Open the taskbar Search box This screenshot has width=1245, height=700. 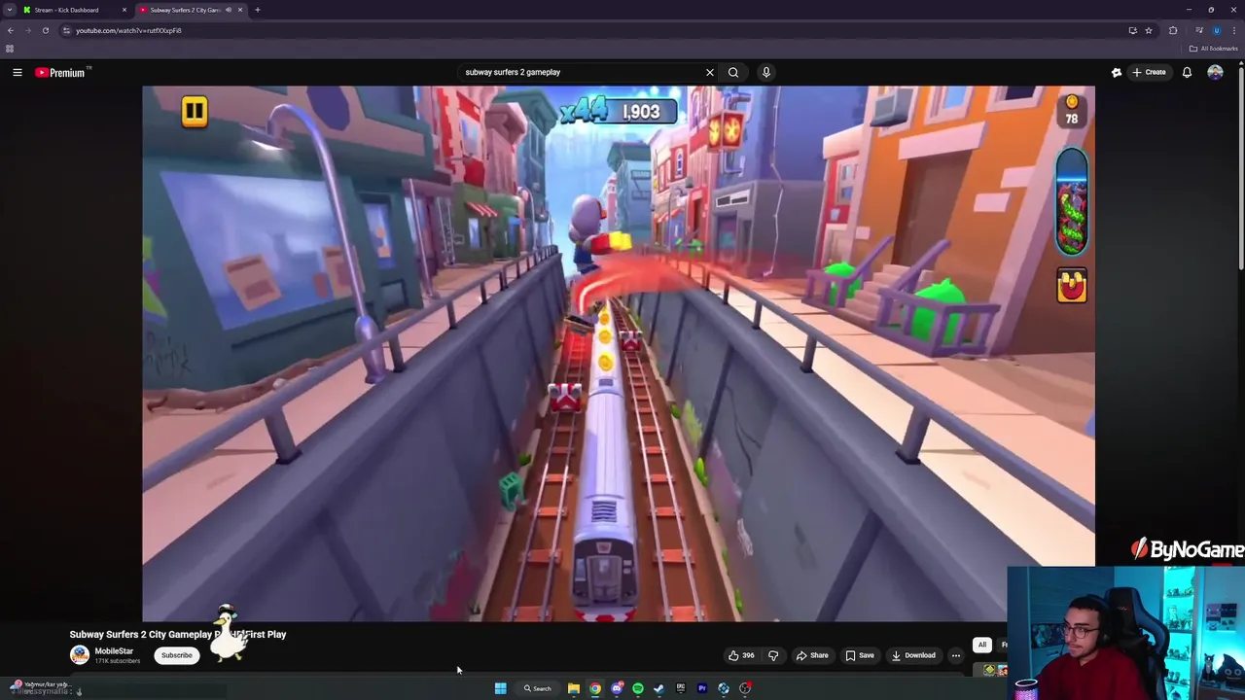click(x=538, y=688)
